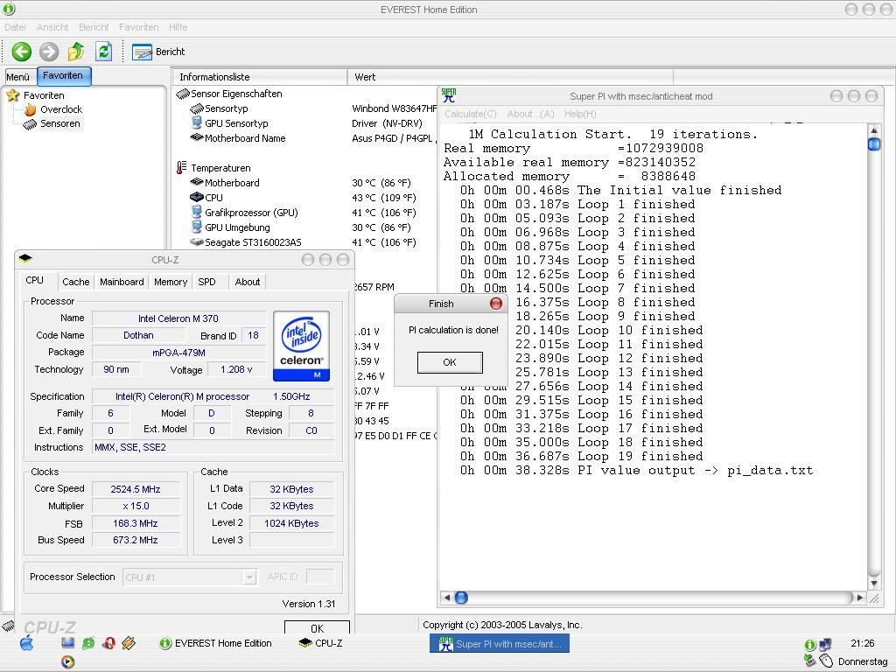Open SPD tab in CPU-Z
The height and width of the screenshot is (672, 896).
coord(206,282)
